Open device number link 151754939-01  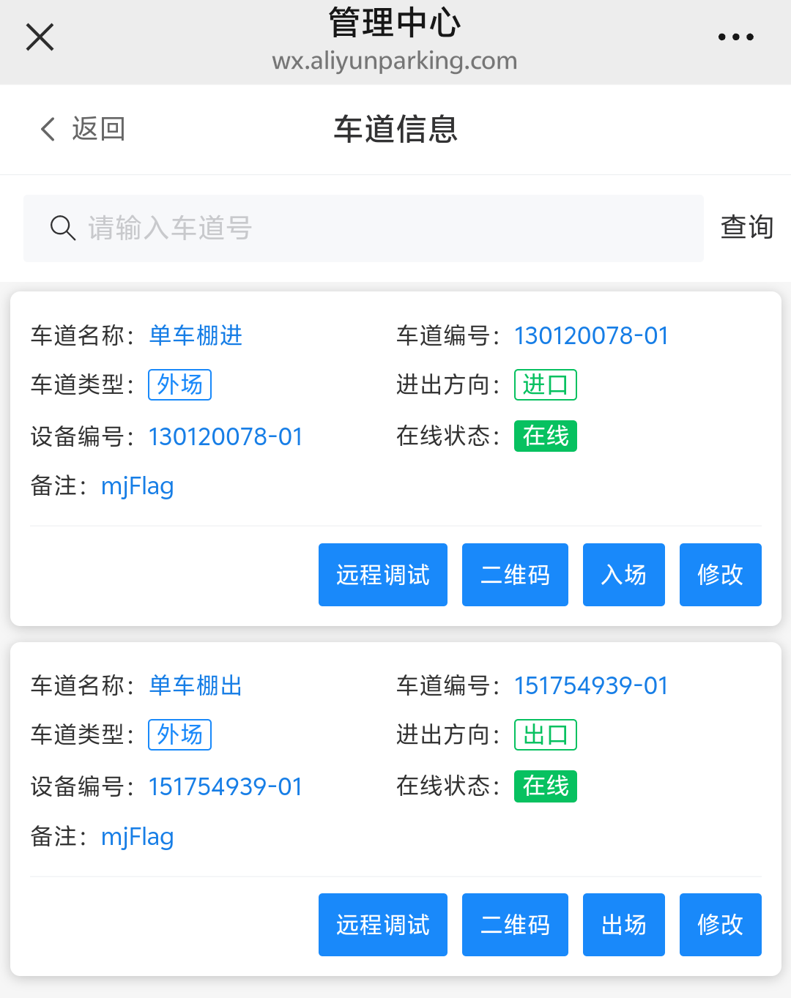point(225,786)
